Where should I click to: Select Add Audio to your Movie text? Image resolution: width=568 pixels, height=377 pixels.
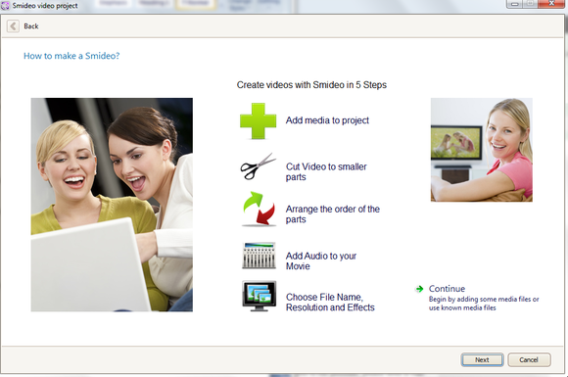coord(321,260)
